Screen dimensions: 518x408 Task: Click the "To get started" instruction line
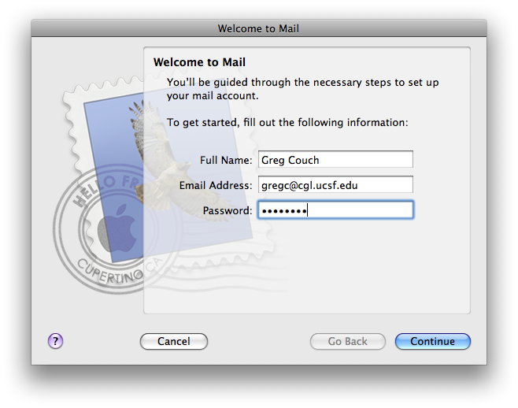pos(287,123)
